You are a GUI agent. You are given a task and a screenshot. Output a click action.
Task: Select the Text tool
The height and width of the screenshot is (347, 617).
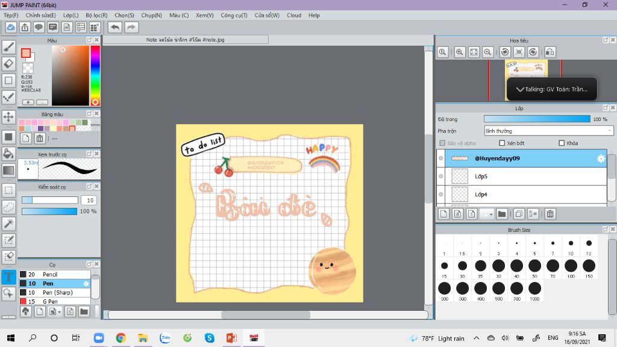(x=8, y=277)
